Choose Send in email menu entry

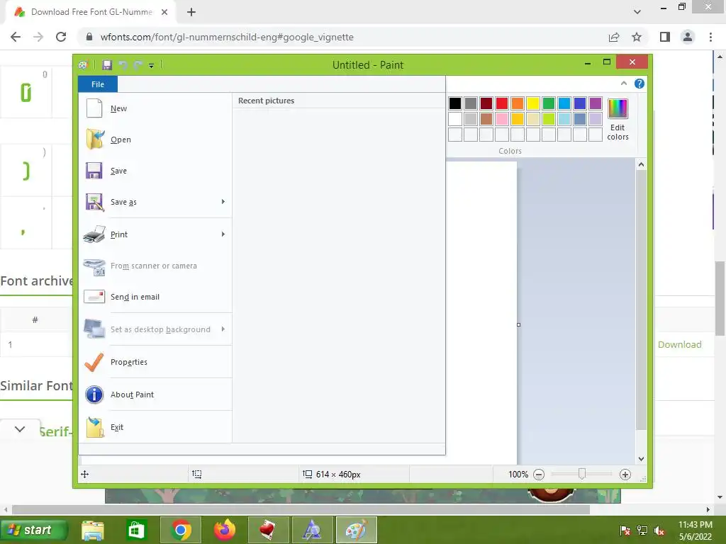[155, 297]
